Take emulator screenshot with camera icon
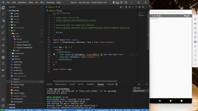198x111 pixels. [x=195, y=42]
